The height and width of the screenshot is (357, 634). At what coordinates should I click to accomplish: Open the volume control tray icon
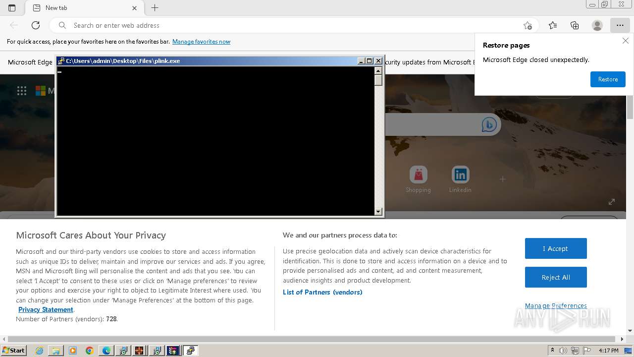click(563, 351)
